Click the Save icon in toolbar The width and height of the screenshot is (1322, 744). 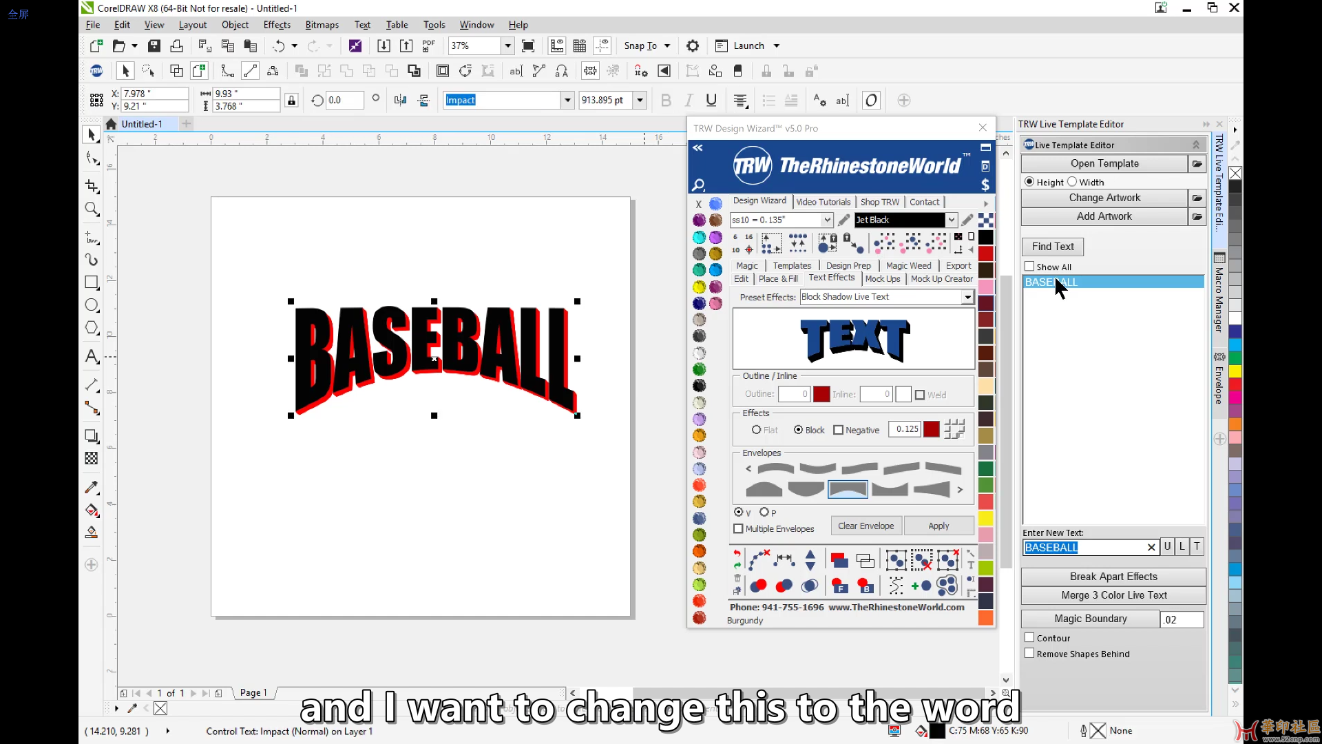click(x=154, y=45)
